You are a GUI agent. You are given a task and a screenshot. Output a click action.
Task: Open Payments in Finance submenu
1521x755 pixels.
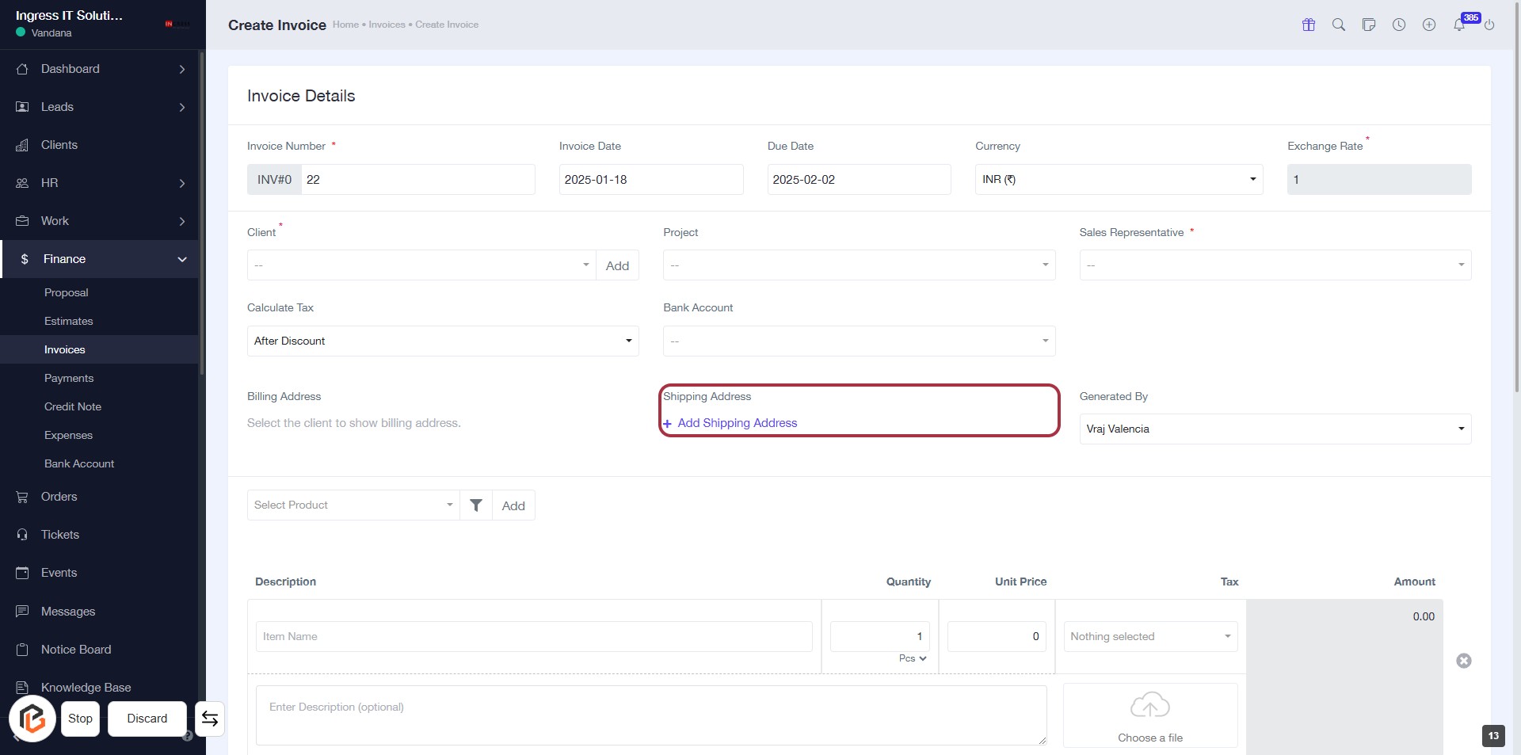[x=69, y=379]
